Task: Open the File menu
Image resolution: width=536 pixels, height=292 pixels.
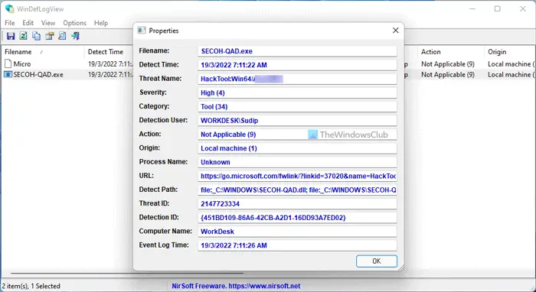Action: (x=9, y=23)
